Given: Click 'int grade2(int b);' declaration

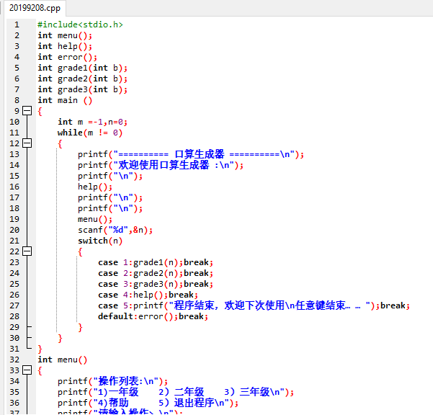Looking at the screenshot, I should point(83,79).
